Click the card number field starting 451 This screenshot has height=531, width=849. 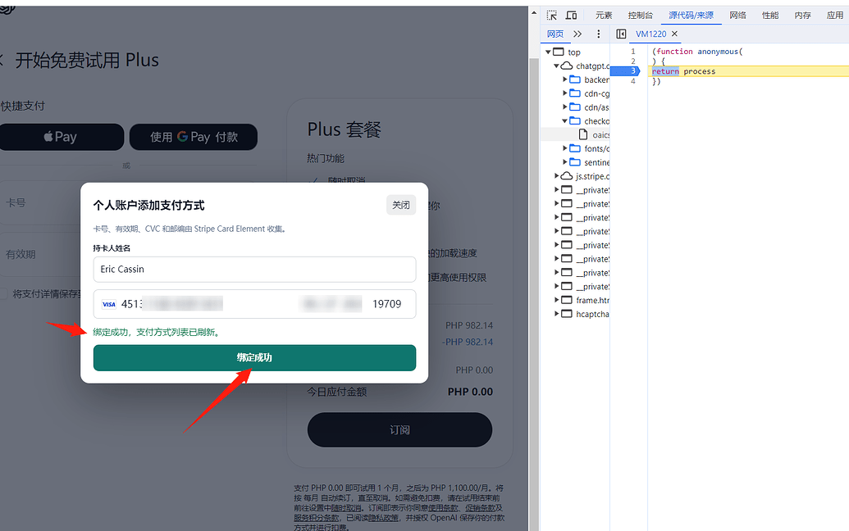pyautogui.click(x=172, y=304)
